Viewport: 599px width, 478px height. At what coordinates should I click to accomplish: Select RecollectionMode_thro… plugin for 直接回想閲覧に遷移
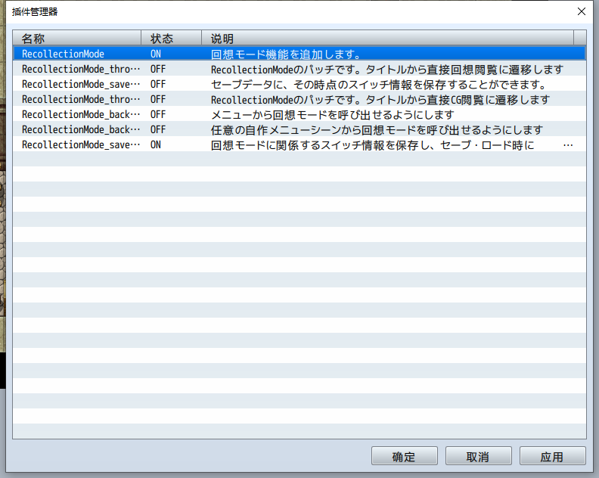pyautogui.click(x=81, y=69)
